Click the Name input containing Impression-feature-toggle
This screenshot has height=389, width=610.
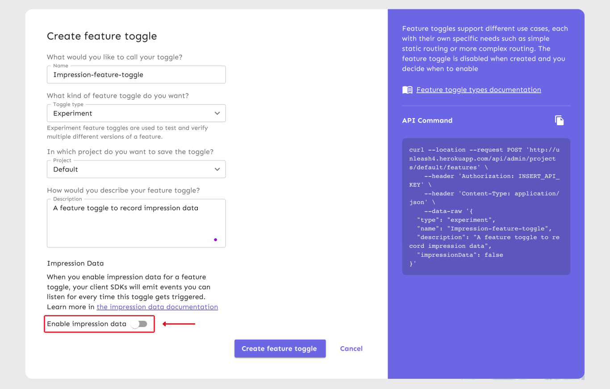coord(136,74)
